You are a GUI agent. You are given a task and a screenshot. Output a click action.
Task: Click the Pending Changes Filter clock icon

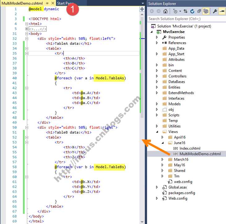[175, 11]
